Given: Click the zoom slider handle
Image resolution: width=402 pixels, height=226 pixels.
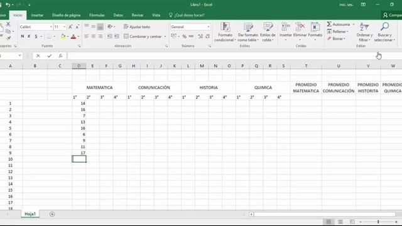Looking at the screenshot, I should click(x=378, y=222).
